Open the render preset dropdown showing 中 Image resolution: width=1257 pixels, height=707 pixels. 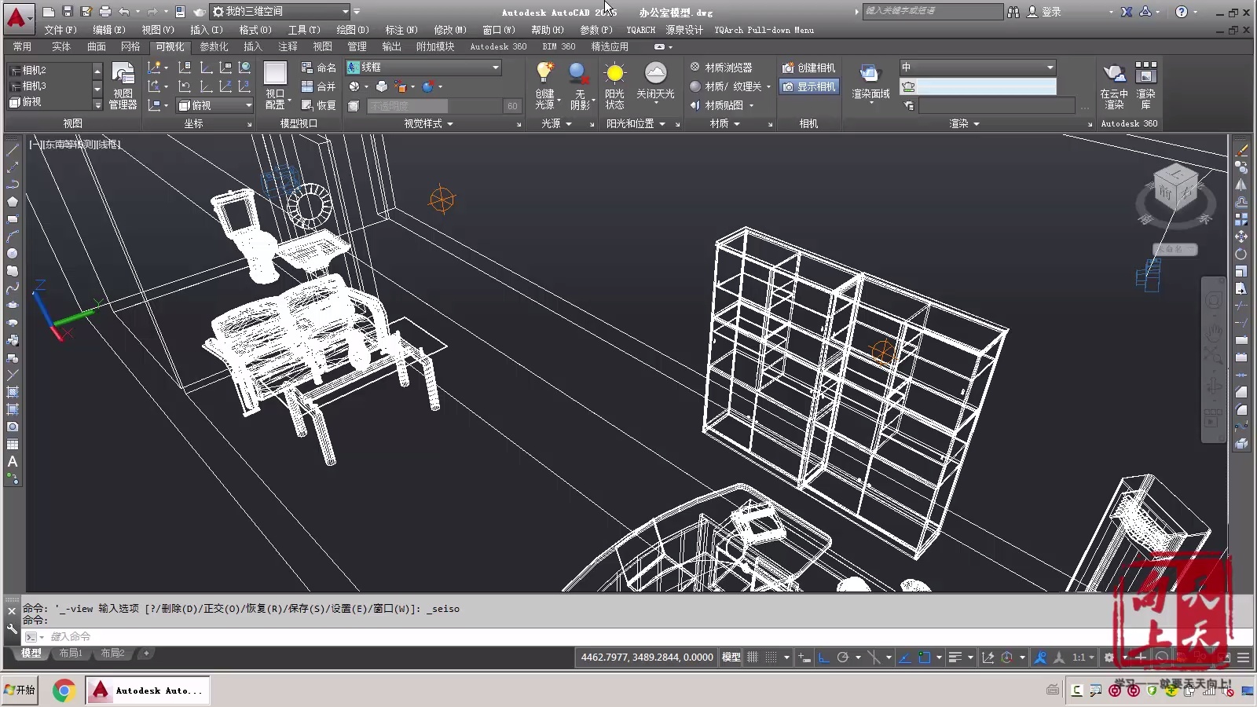977,68
